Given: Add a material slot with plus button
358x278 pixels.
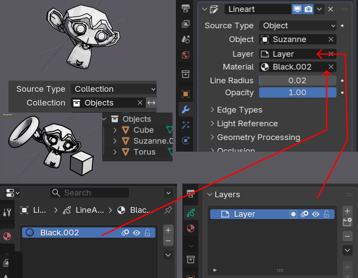Looking at the screenshot, I should [168, 230].
